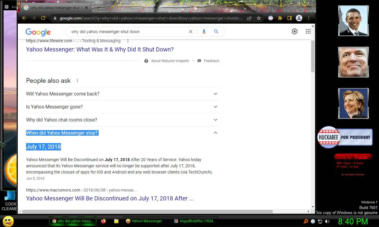Open the Chrome three-dot menu

309,18
